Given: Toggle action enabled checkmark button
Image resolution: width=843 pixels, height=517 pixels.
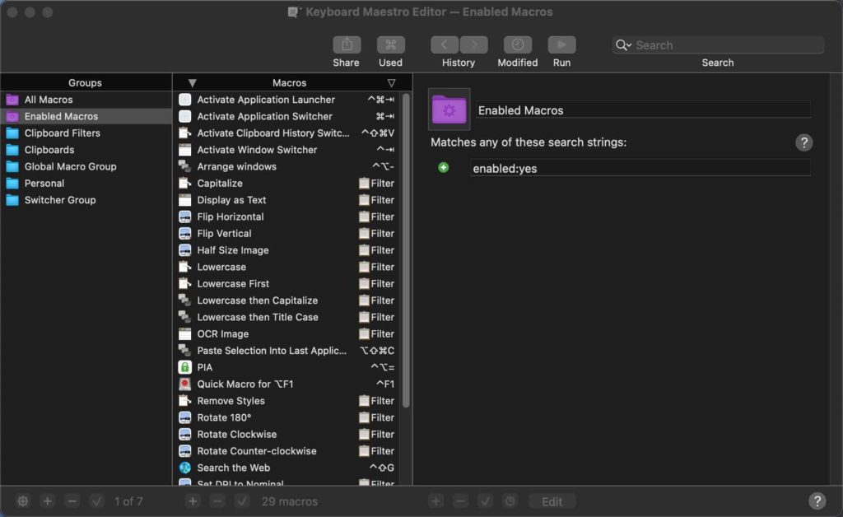Looking at the screenshot, I should (x=485, y=501).
